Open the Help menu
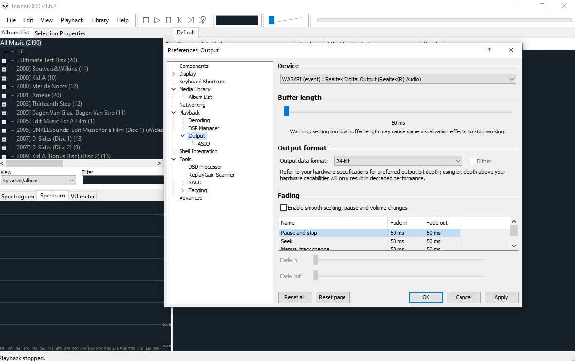 pos(122,20)
